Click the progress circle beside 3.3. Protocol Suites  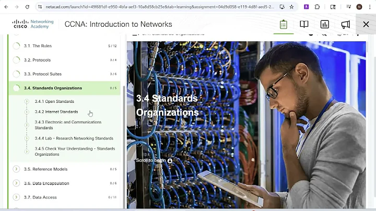(x=16, y=74)
